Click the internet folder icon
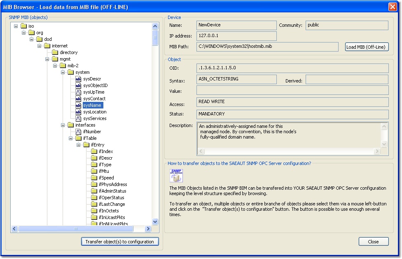The image size is (402, 259). click(x=47, y=46)
